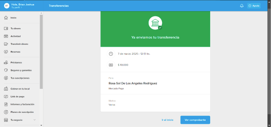This screenshot has height=127, width=271.
Task: Click the date text 7 de marzo 2025
Action: (x=128, y=54)
